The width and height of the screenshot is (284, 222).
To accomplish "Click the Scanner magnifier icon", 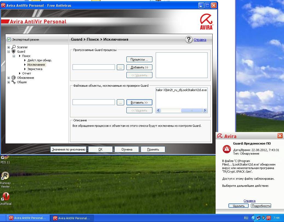I will (14, 47).
